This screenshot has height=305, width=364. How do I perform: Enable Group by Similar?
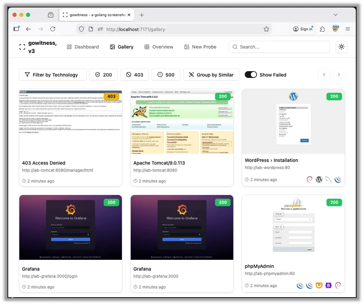tap(211, 75)
